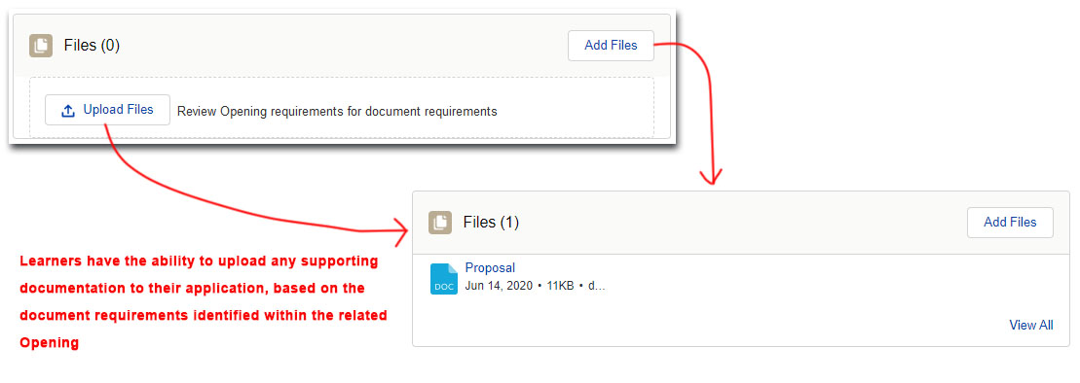Click the red Learners annotation paragraph
Screen dimensions: 1080x383
tap(204, 302)
